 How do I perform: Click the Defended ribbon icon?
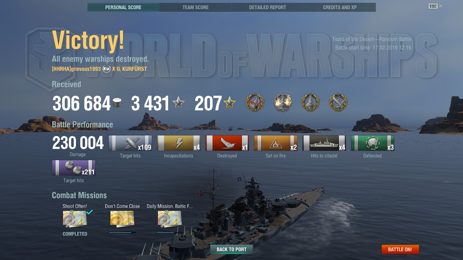pyautogui.click(x=373, y=143)
